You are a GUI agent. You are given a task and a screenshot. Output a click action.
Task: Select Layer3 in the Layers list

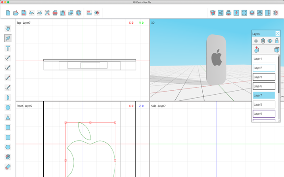(264, 77)
